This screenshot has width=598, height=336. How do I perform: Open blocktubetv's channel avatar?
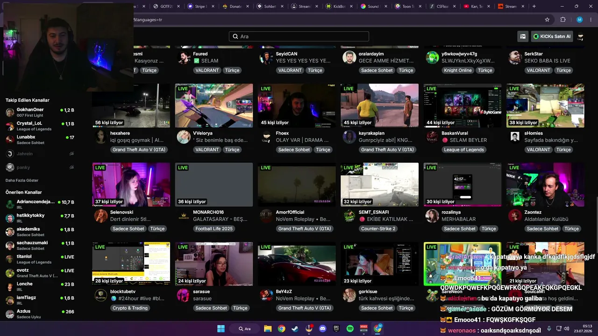tap(100, 295)
